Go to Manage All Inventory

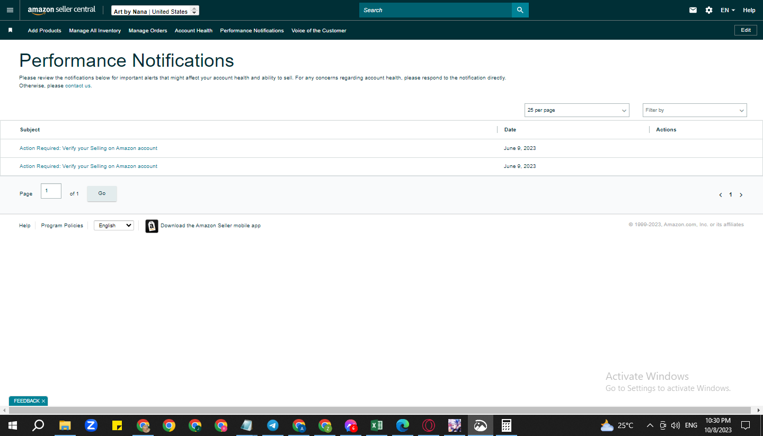tap(95, 31)
